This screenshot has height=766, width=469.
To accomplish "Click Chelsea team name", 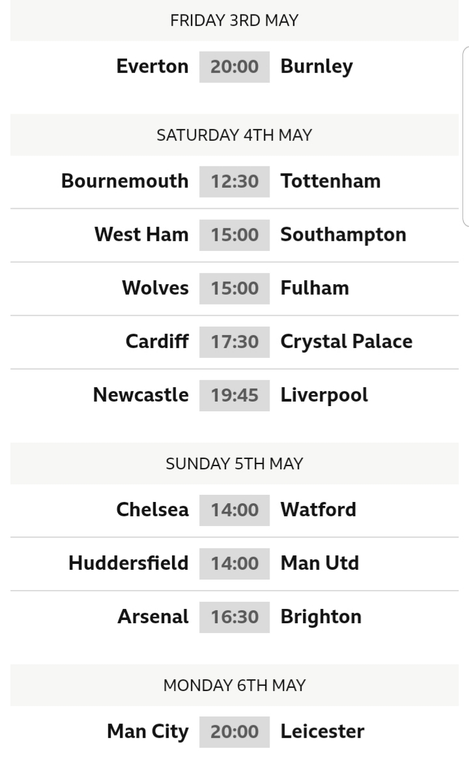I will pyautogui.click(x=152, y=510).
